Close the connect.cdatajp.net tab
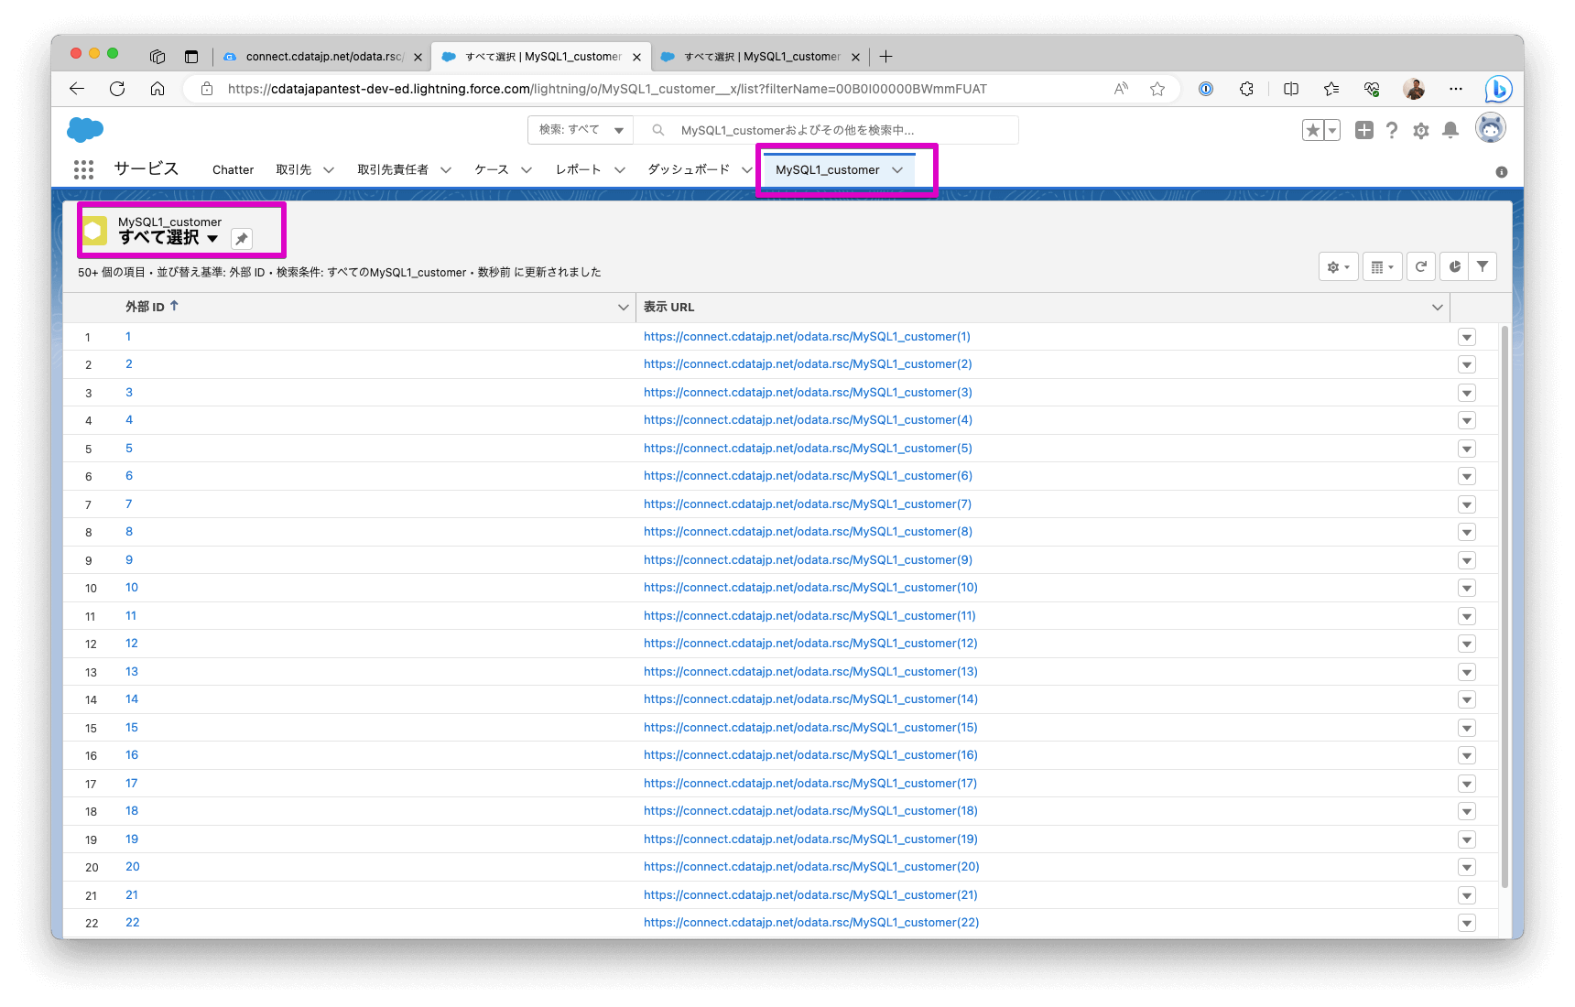Image resolution: width=1575 pixels, height=1007 pixels. (x=418, y=57)
